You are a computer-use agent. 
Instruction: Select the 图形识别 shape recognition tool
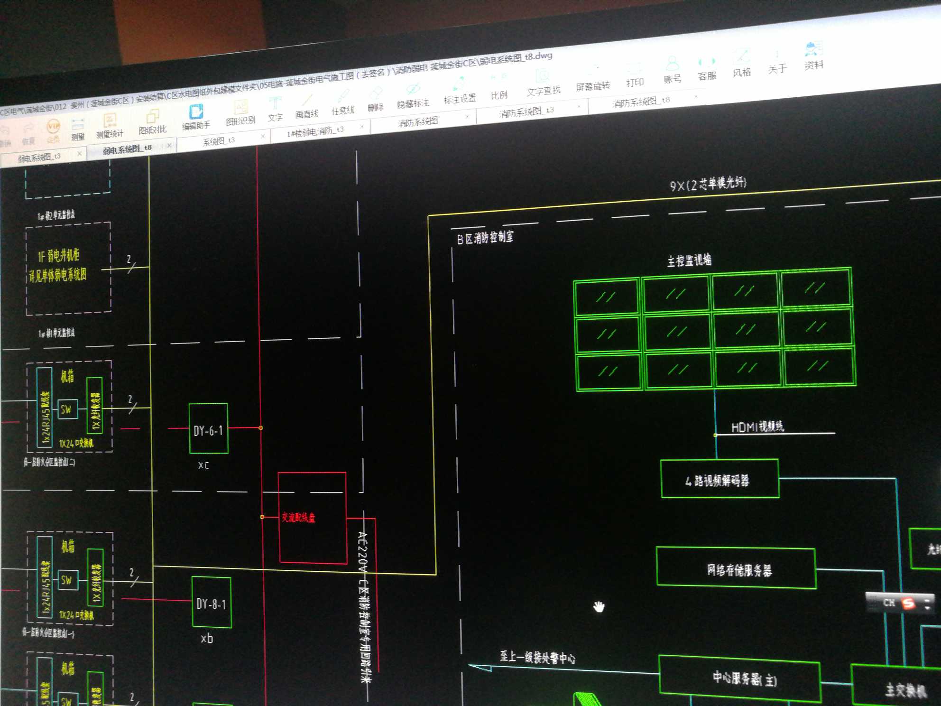[240, 113]
